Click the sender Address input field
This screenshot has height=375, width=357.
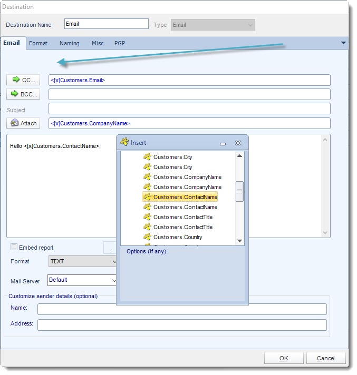(x=182, y=325)
